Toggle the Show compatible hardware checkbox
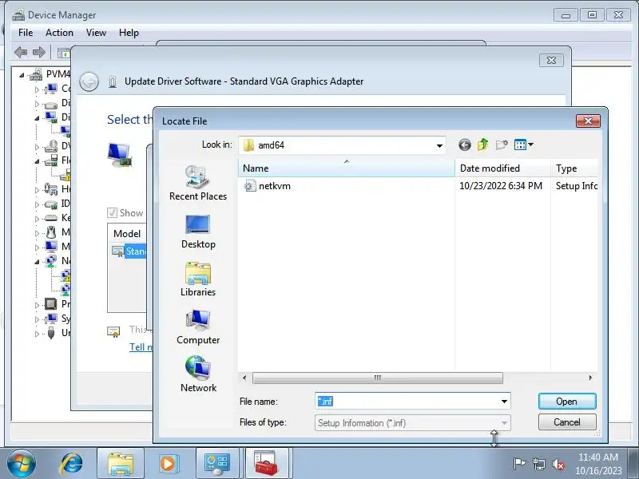639x479 pixels. click(112, 212)
